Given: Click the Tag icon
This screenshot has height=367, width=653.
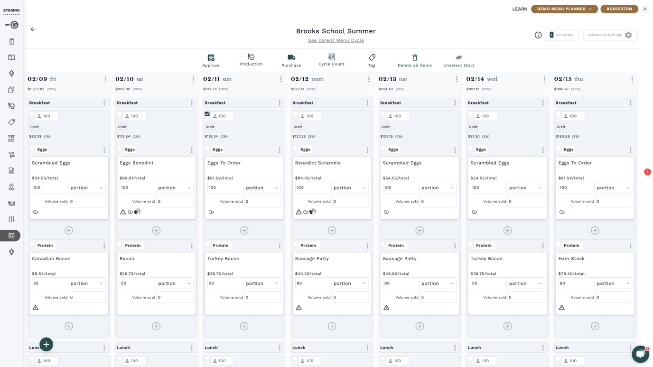Looking at the screenshot, I should (372, 57).
